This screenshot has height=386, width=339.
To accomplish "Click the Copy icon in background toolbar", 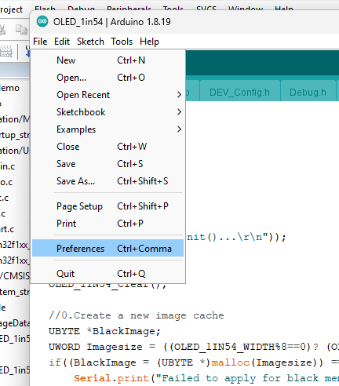I will (21, 30).
